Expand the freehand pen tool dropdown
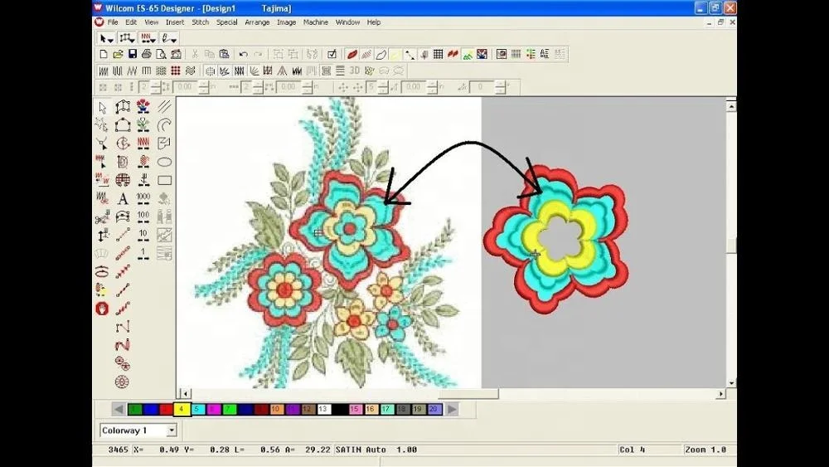The image size is (829, 467). tap(169, 38)
